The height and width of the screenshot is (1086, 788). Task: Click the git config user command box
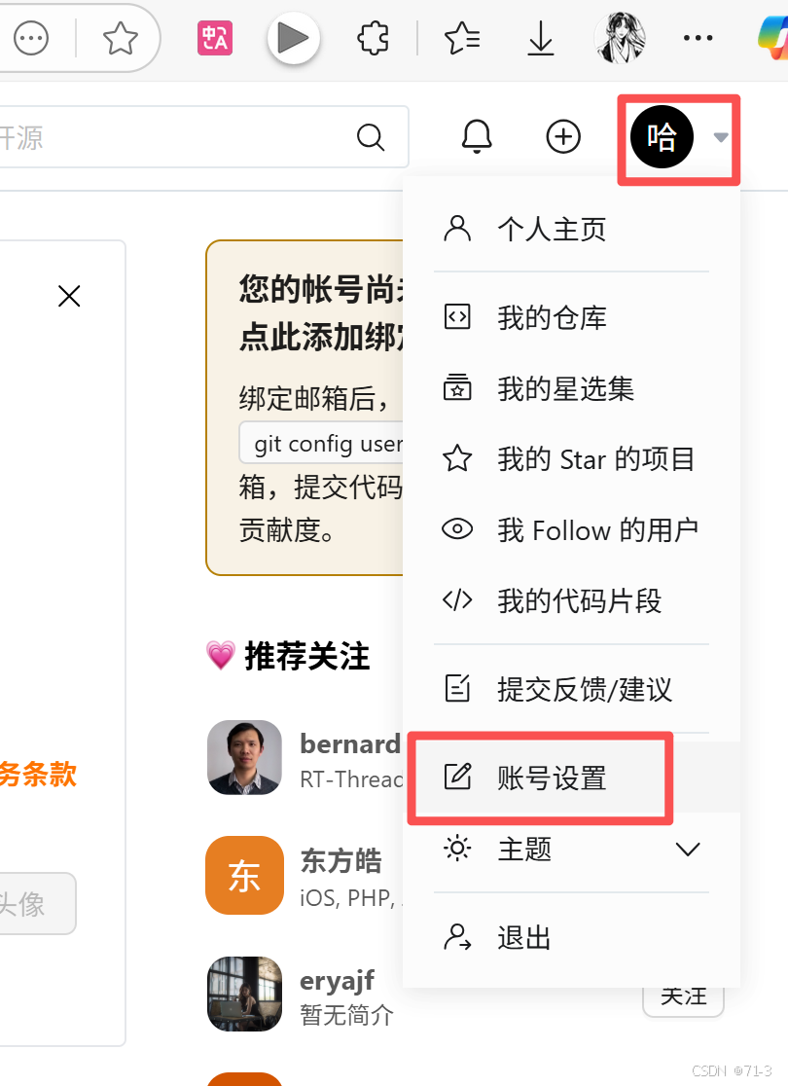pyautogui.click(x=322, y=443)
